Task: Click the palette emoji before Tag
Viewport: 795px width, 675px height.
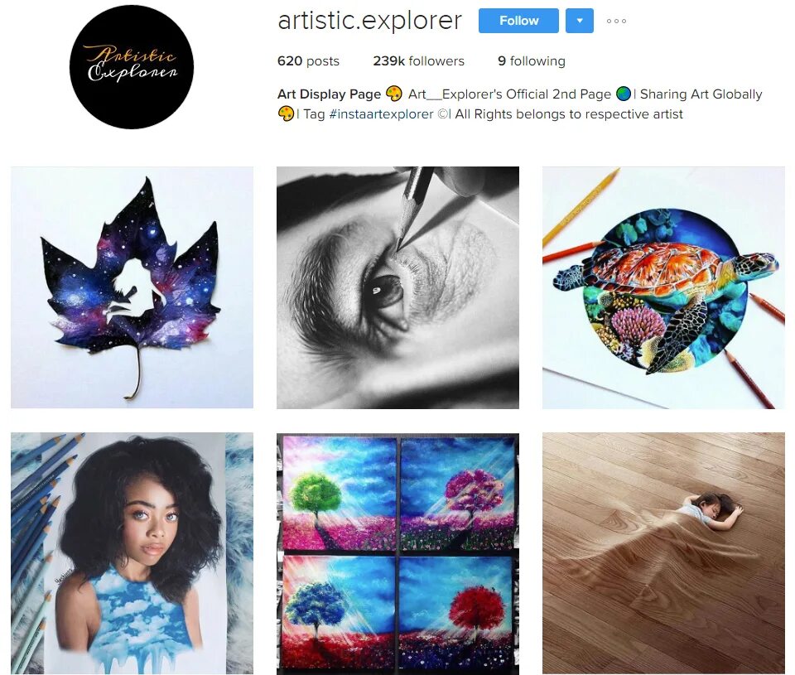Action: click(x=286, y=113)
